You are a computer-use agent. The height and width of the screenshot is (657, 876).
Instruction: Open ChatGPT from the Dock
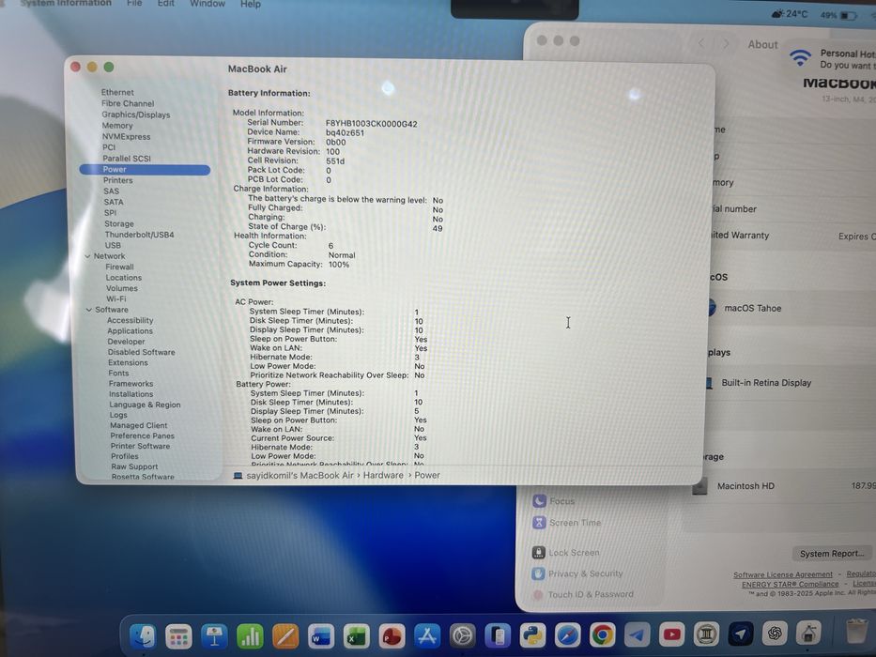(775, 633)
